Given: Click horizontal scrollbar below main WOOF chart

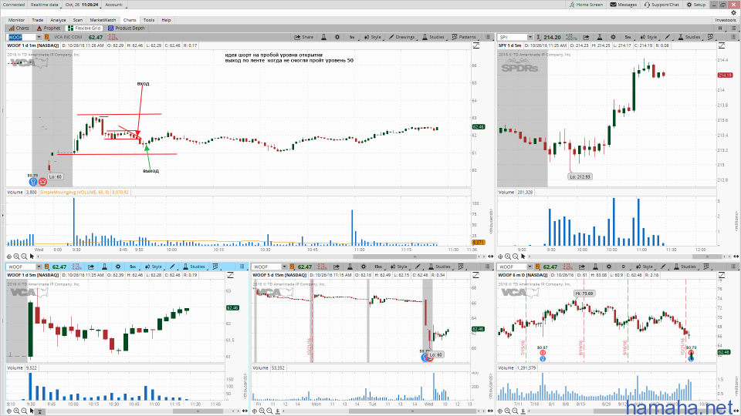Looking at the screenshot, I should click(415, 257).
